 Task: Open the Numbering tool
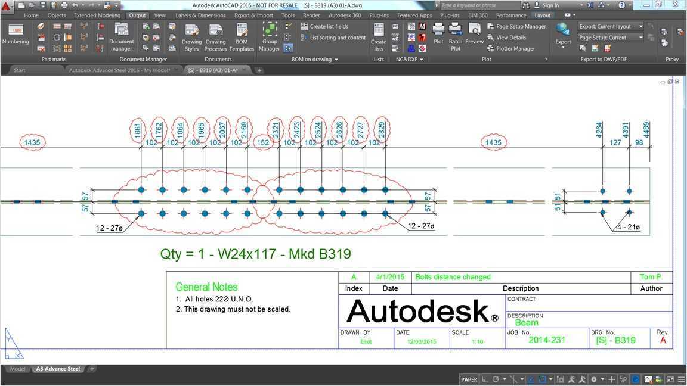pyautogui.click(x=16, y=34)
